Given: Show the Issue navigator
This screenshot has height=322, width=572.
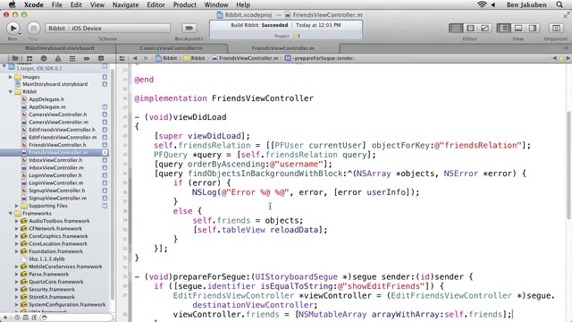Looking at the screenshot, I should [58, 58].
